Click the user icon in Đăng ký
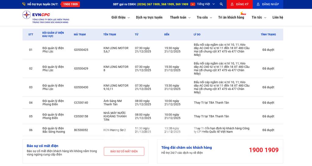 pyautogui.click(x=232, y=4)
